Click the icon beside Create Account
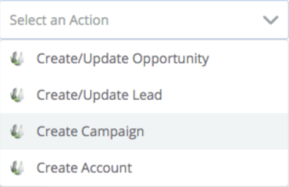 [17, 168]
